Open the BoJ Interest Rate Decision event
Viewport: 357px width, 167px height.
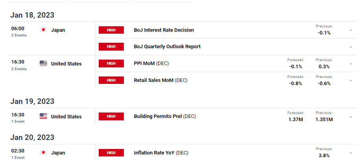pos(164,30)
